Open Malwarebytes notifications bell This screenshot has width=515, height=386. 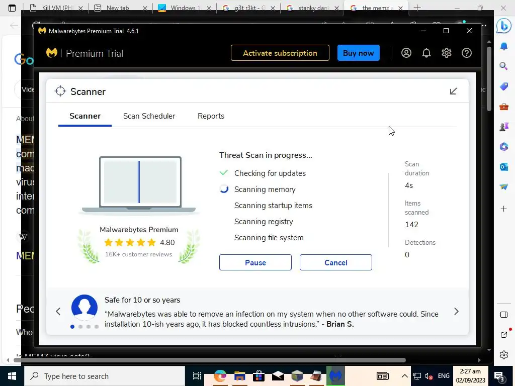[426, 53]
